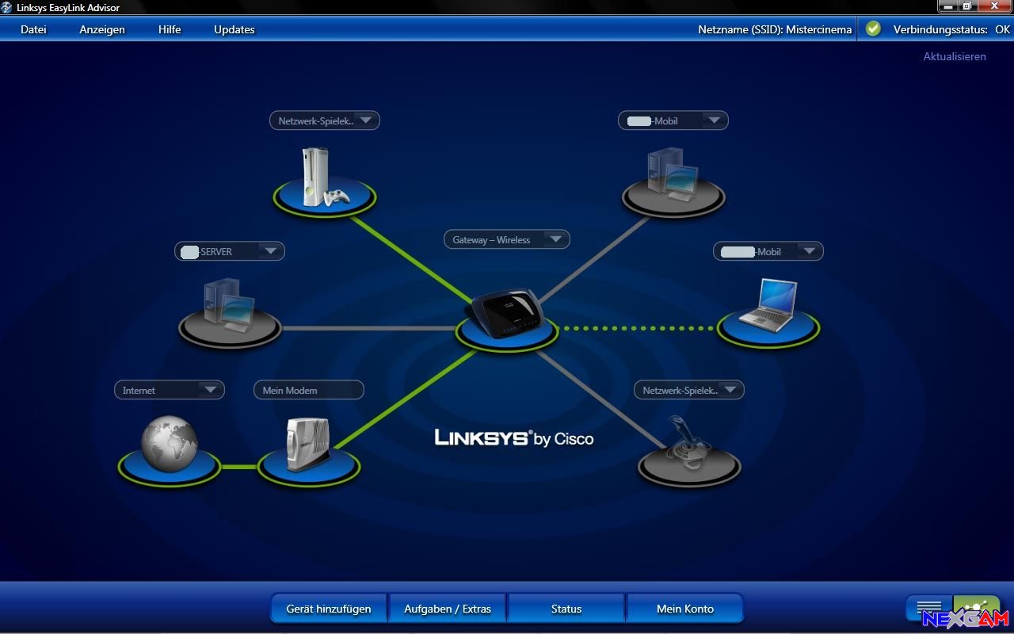This screenshot has height=634, width=1014.
Task: Open the Hilfe menu
Action: click(170, 29)
